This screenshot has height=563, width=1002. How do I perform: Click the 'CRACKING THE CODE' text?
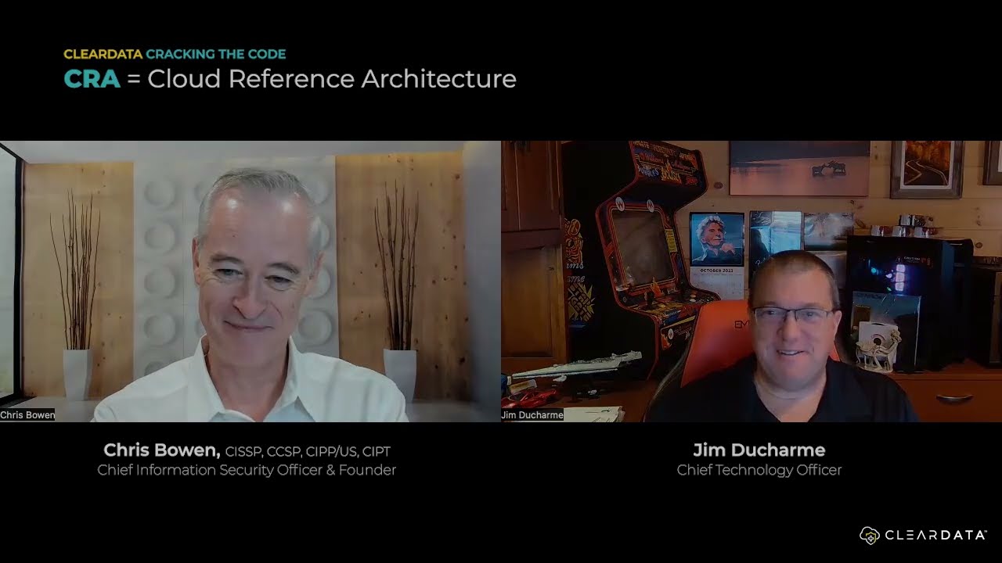(x=216, y=54)
